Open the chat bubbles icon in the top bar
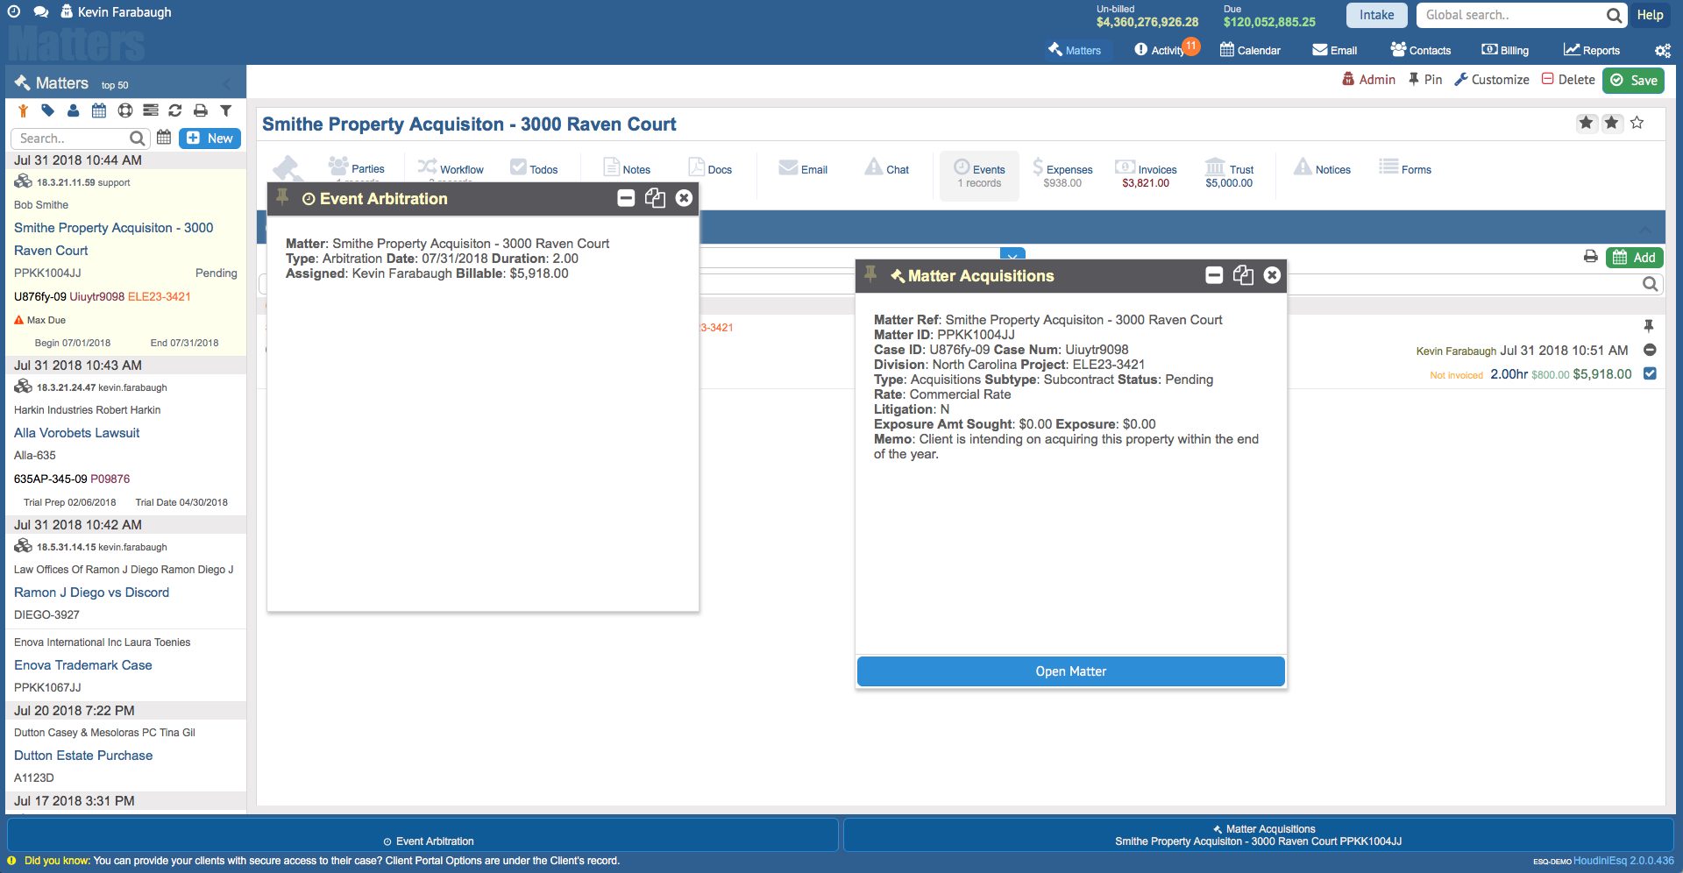This screenshot has height=873, width=1683. 40,12
